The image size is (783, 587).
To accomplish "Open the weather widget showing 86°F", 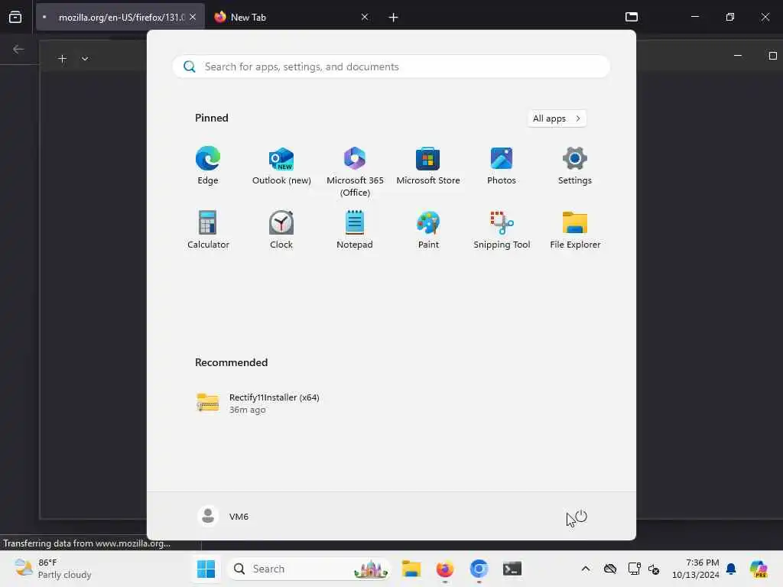I will coord(53,569).
